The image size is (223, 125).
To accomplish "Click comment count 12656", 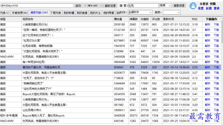I will (x=156, y=62).
